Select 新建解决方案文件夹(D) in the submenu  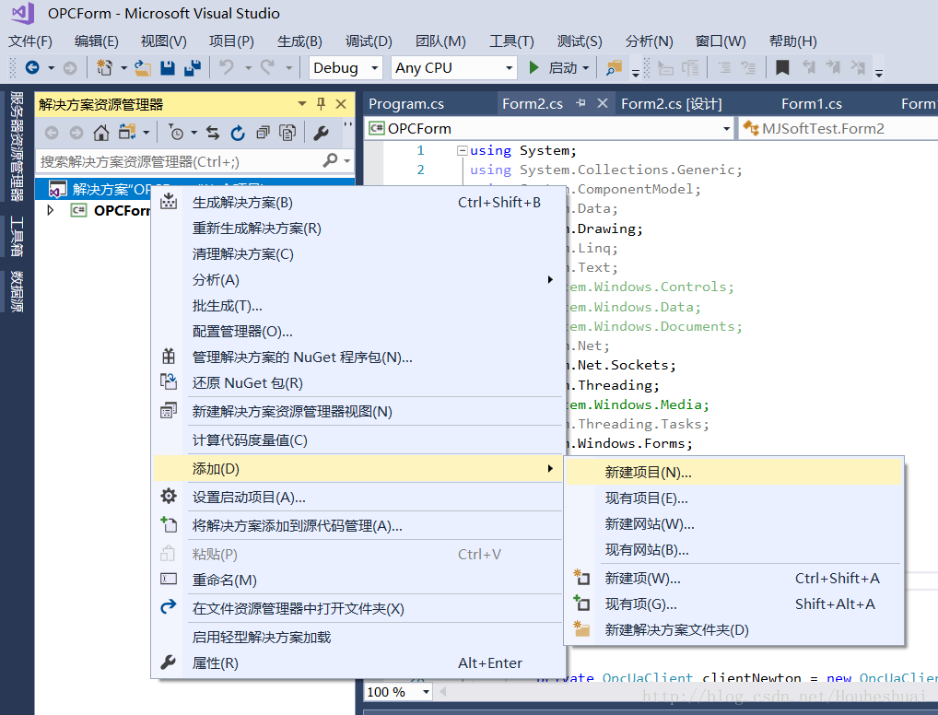(733, 629)
